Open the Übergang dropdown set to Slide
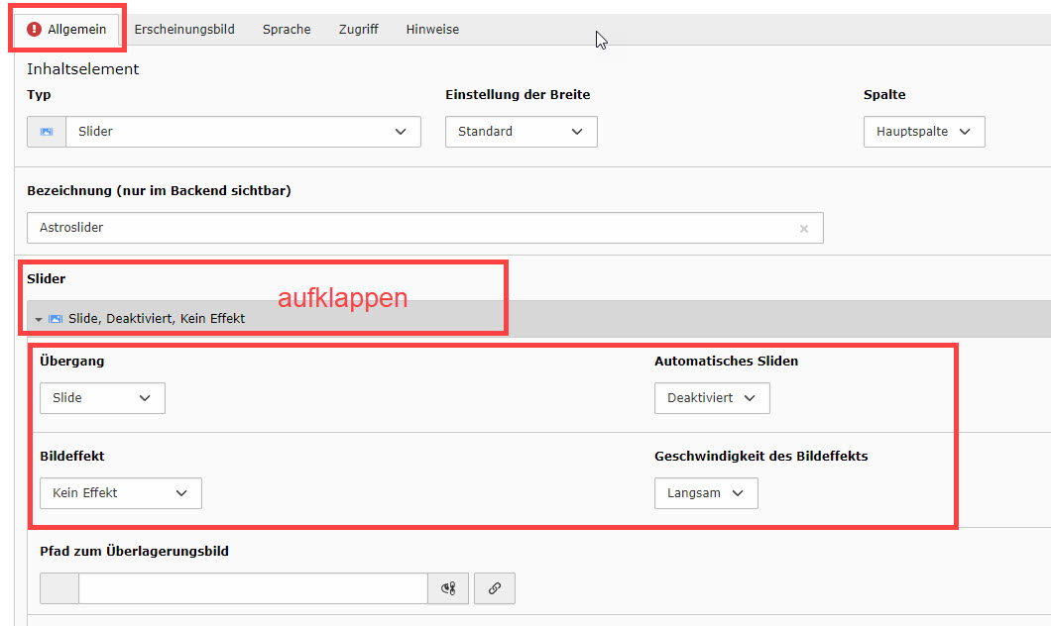Viewport: 1051px width, 626px height. point(102,398)
